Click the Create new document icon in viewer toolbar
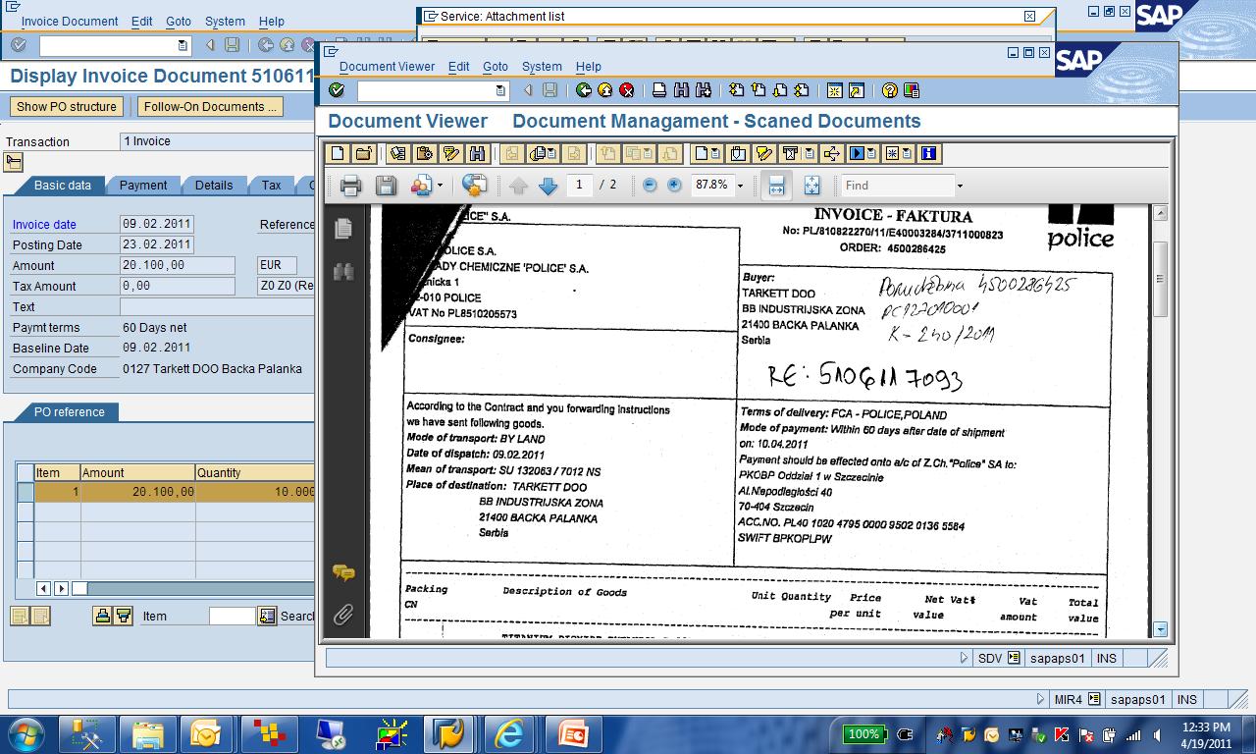This screenshot has width=1256, height=754. (x=338, y=153)
